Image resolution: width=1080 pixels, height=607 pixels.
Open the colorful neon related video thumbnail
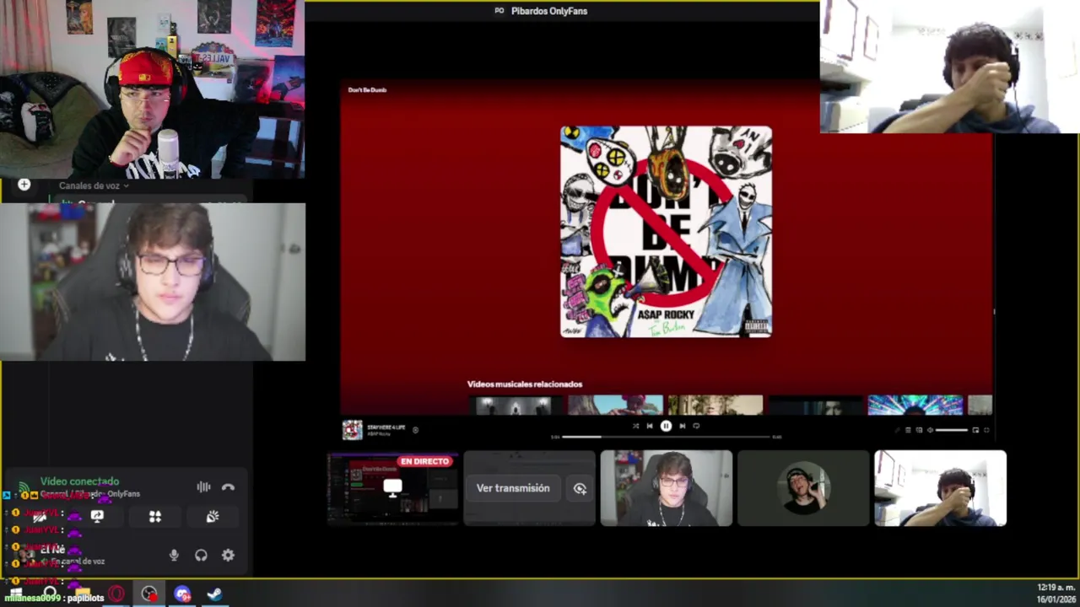(x=915, y=406)
